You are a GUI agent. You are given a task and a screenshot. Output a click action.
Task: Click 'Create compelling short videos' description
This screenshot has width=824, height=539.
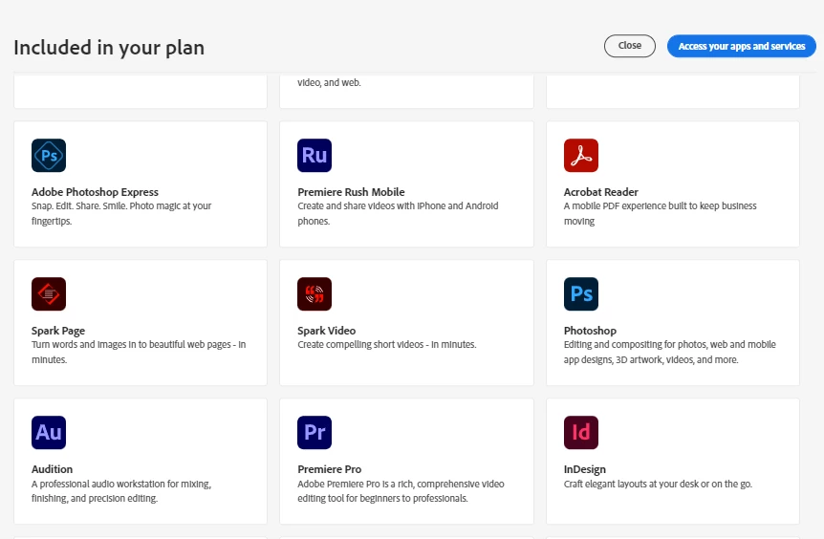387,345
